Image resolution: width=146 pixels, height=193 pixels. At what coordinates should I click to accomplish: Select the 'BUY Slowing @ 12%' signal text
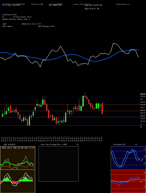46,26
